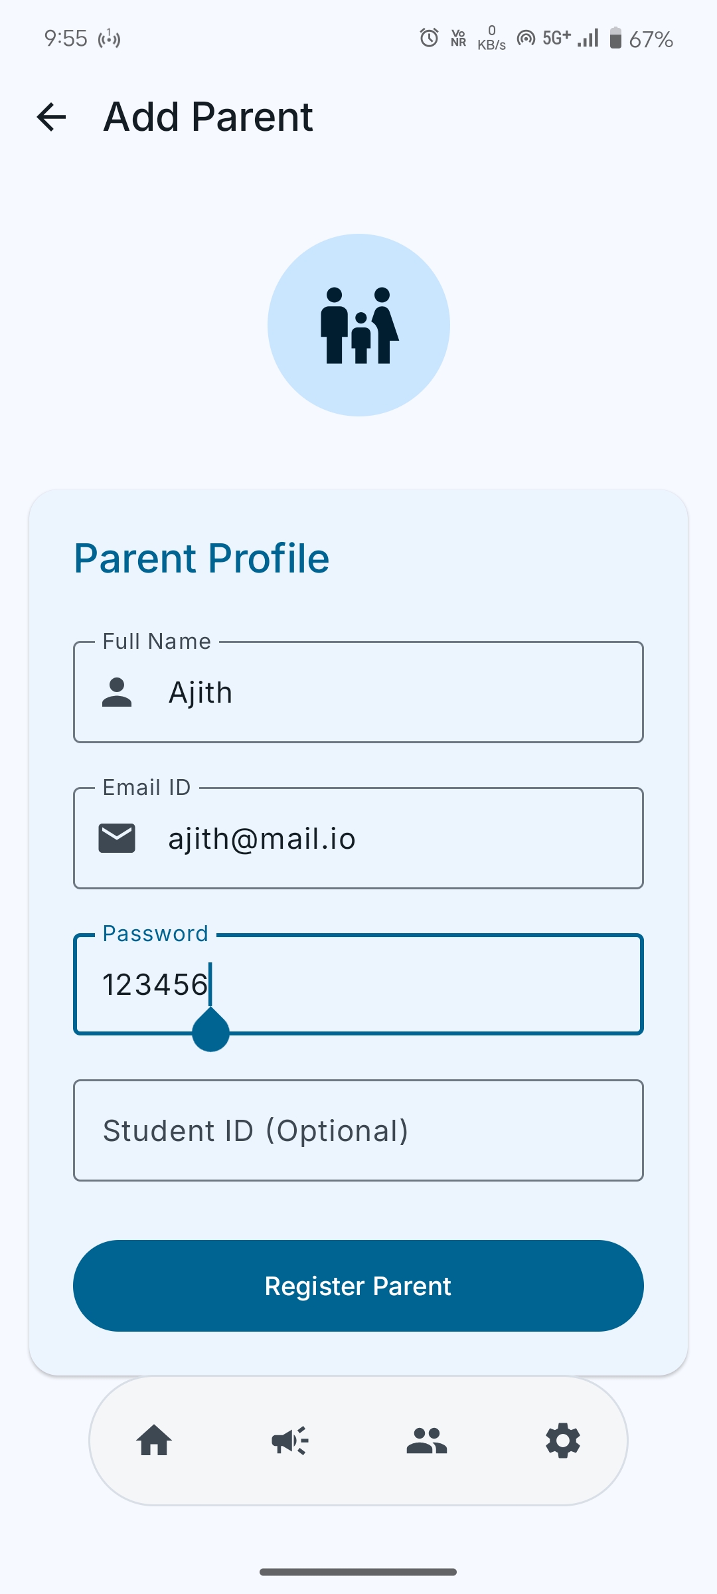717x1594 pixels.
Task: Tap the envelope icon beside Email ID
Action: 117,838
